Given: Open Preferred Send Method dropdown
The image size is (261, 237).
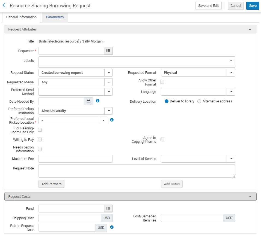Looking at the screenshot, I should (x=109, y=92).
